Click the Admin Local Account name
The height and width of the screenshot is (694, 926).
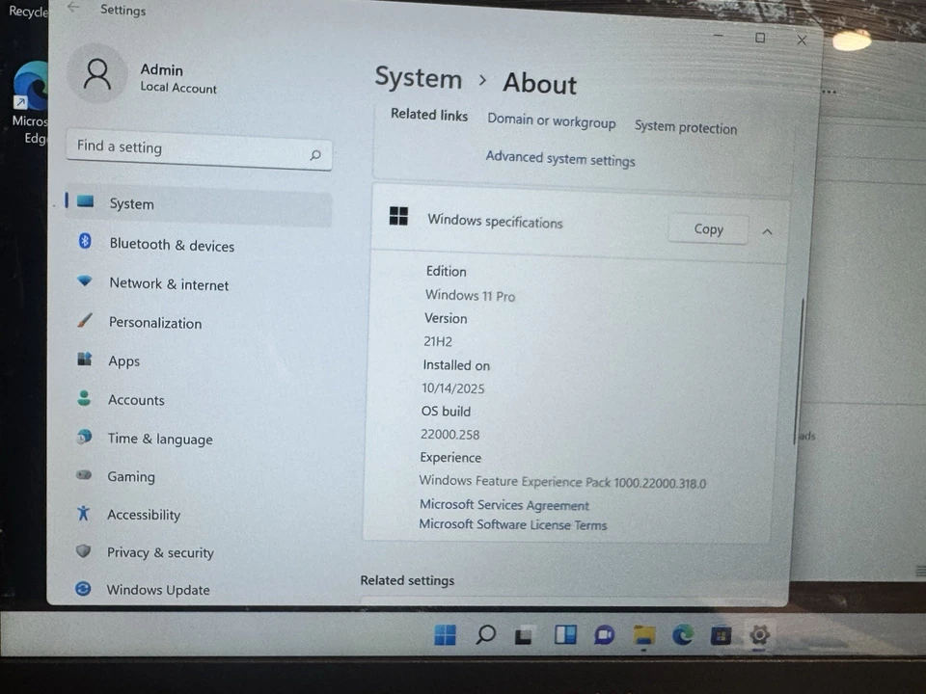click(178, 78)
